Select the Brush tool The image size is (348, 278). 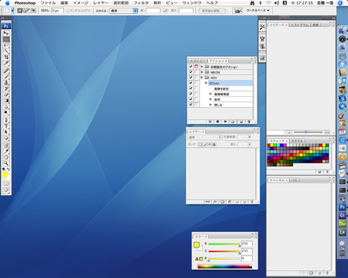[6, 76]
